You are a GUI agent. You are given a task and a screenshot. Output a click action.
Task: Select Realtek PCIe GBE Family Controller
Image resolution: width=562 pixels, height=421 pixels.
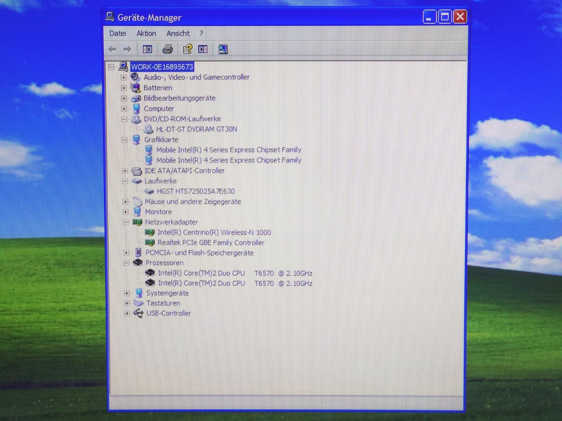(x=211, y=242)
